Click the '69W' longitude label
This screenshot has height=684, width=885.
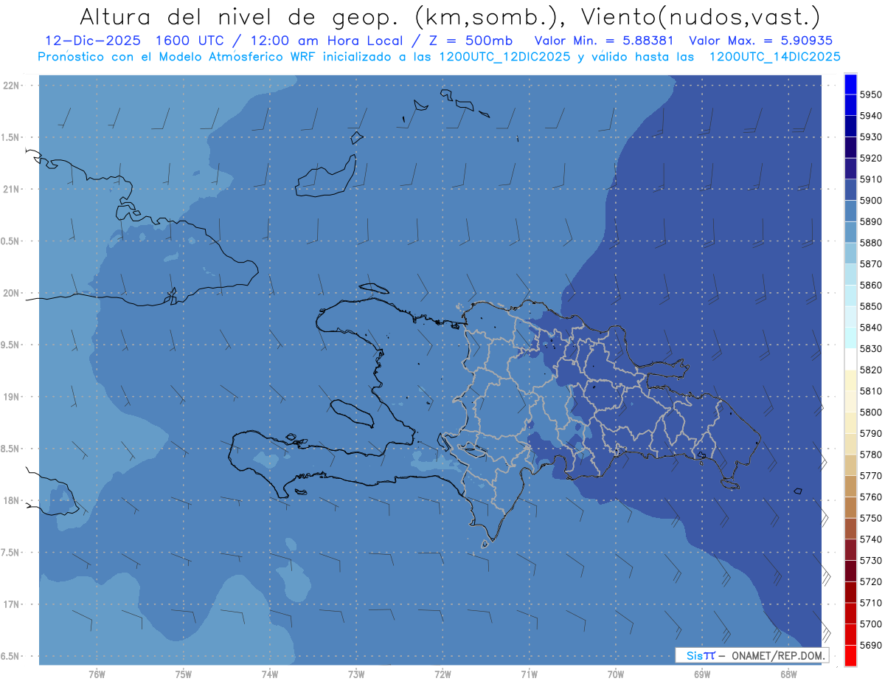coord(702,674)
